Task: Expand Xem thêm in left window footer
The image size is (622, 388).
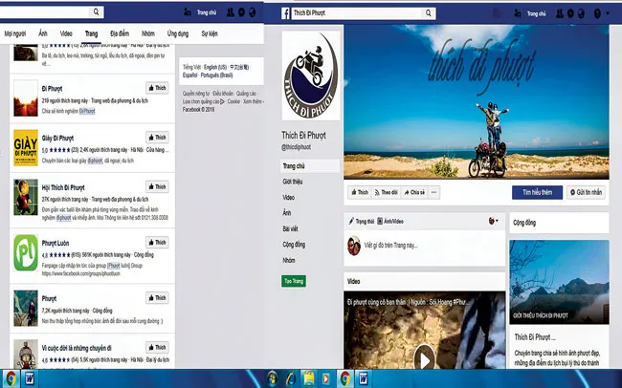Action: (254, 101)
